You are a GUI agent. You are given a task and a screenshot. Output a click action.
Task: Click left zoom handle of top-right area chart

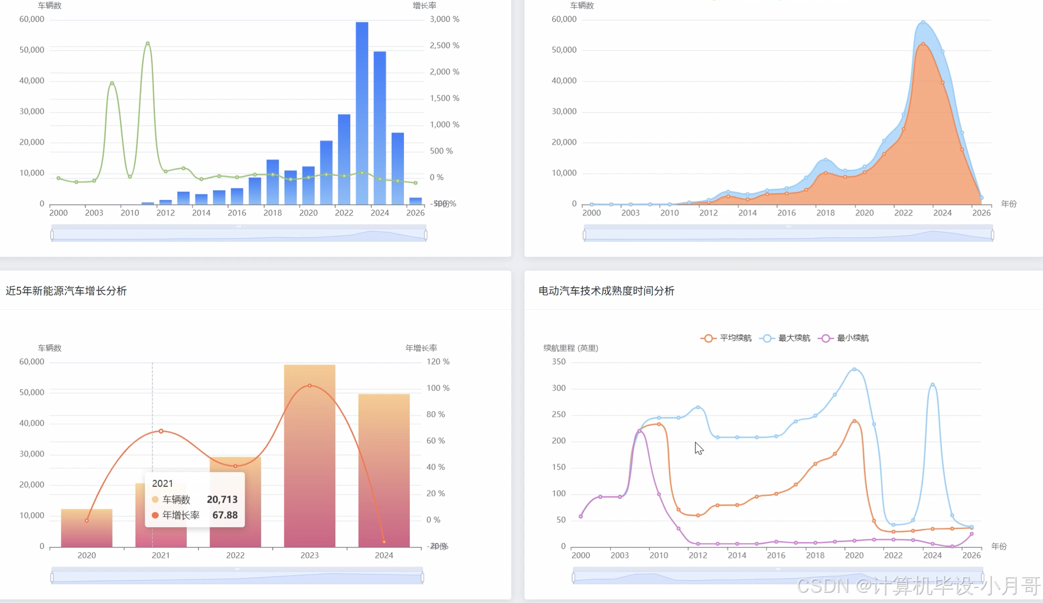point(585,235)
